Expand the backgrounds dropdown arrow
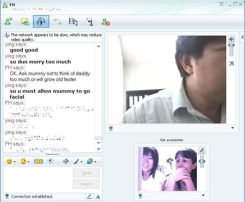245x202 pixels. click(81, 162)
